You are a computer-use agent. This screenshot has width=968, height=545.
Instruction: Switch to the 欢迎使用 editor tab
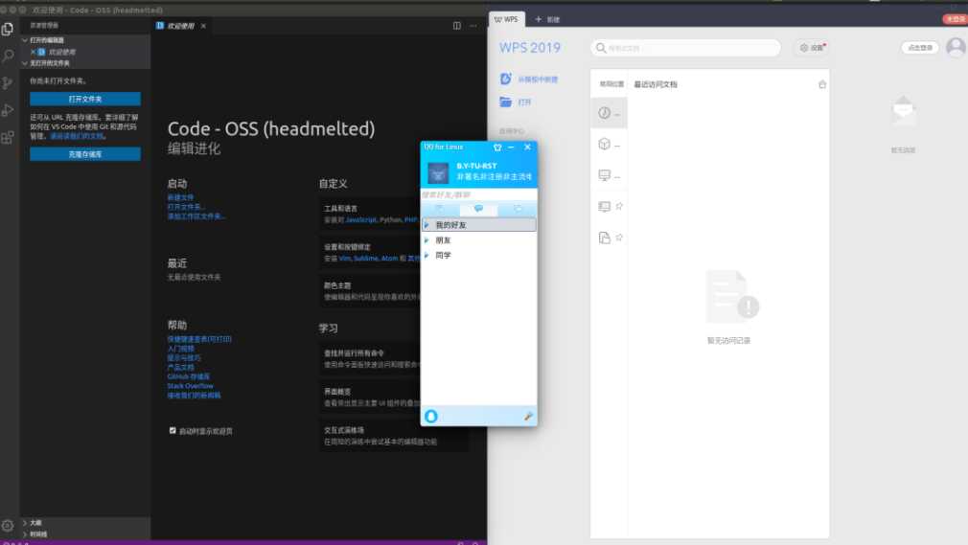(x=180, y=26)
